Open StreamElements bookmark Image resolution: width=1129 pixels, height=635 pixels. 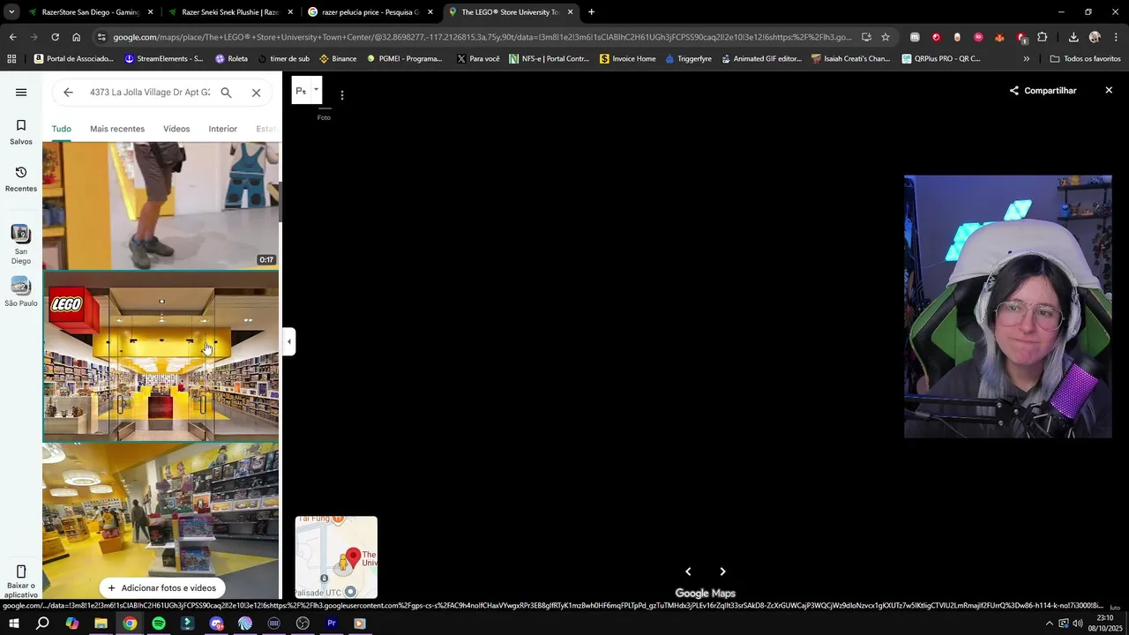(x=164, y=59)
